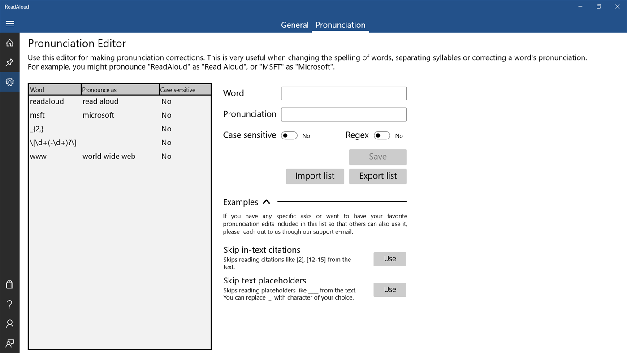Open Settings via the gear icon
Image resolution: width=627 pixels, height=353 pixels.
[9, 82]
